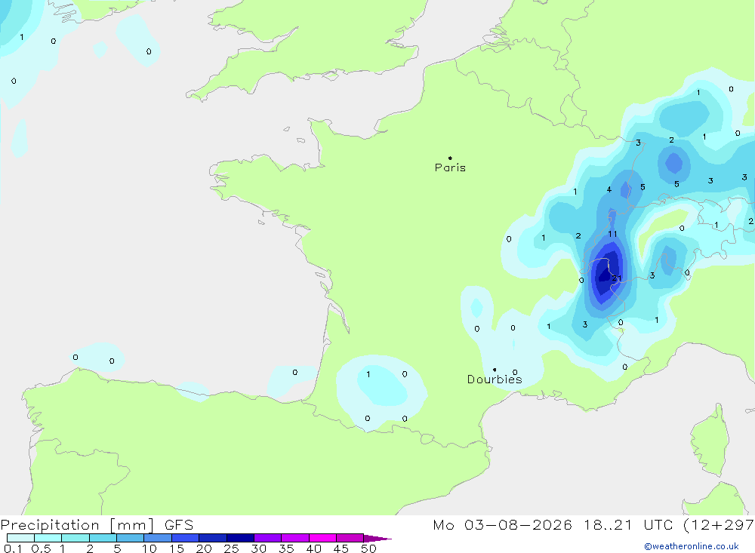Click the over-50 arrow tip of the legend

click(377, 538)
